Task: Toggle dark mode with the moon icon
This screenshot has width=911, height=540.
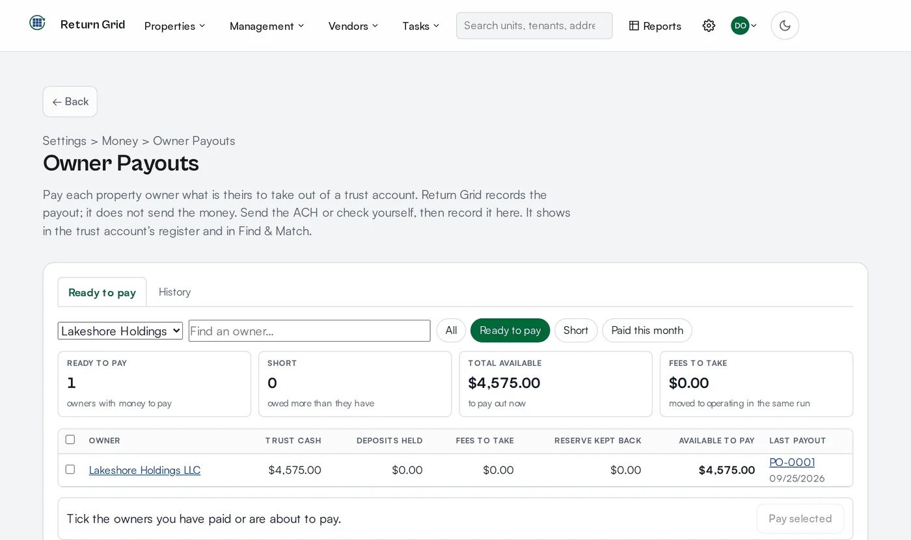Action: click(785, 25)
